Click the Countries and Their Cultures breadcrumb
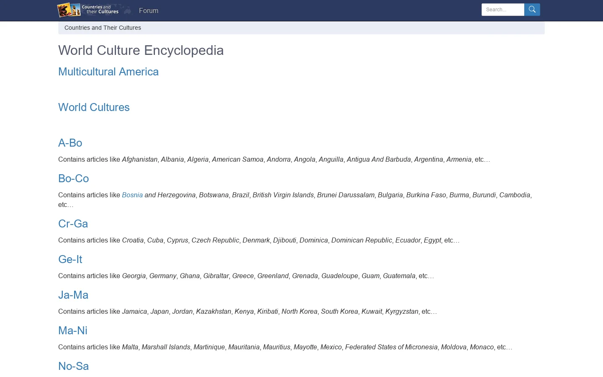 tap(103, 28)
